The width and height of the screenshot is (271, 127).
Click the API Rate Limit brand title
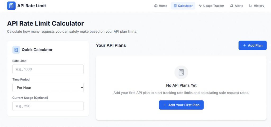[31, 6]
